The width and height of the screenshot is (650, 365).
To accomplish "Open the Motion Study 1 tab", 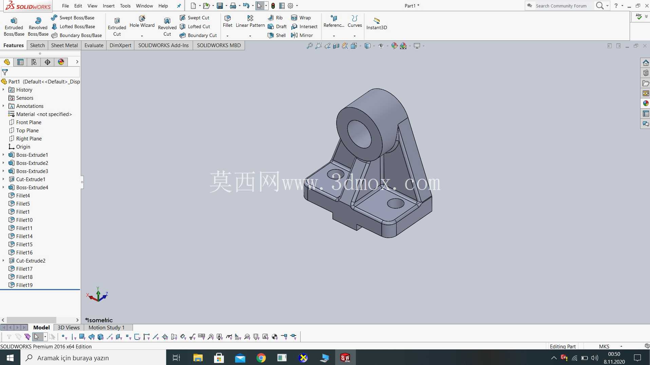I will 107,327.
